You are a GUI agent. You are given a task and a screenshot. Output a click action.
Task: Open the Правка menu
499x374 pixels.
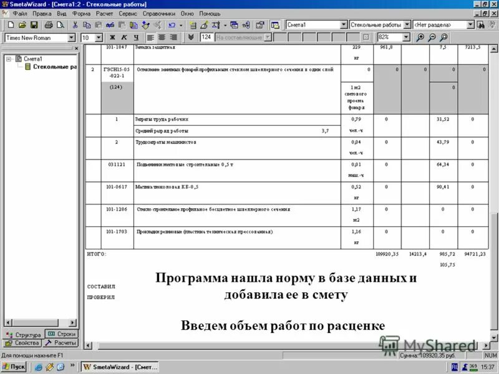pyautogui.click(x=42, y=14)
